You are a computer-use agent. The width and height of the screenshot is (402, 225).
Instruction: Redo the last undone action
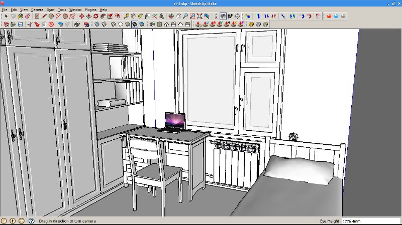67,24
